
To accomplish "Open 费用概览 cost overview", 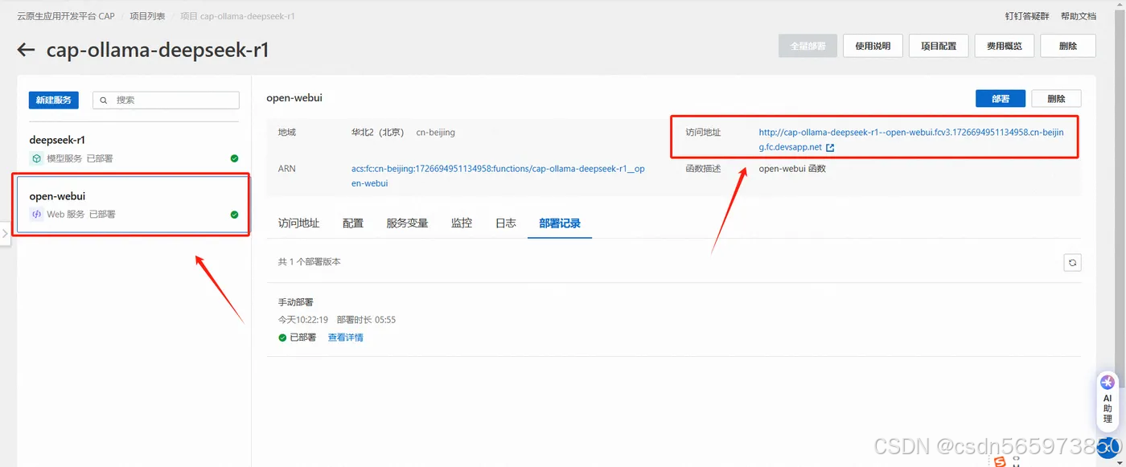I will pyautogui.click(x=1005, y=46).
